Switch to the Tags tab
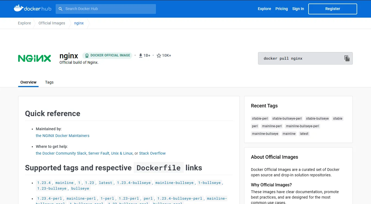This screenshot has height=204, width=371. coord(49,82)
